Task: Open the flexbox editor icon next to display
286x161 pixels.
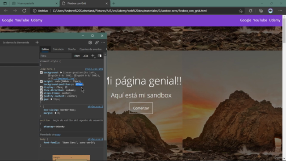Action: click(66, 87)
